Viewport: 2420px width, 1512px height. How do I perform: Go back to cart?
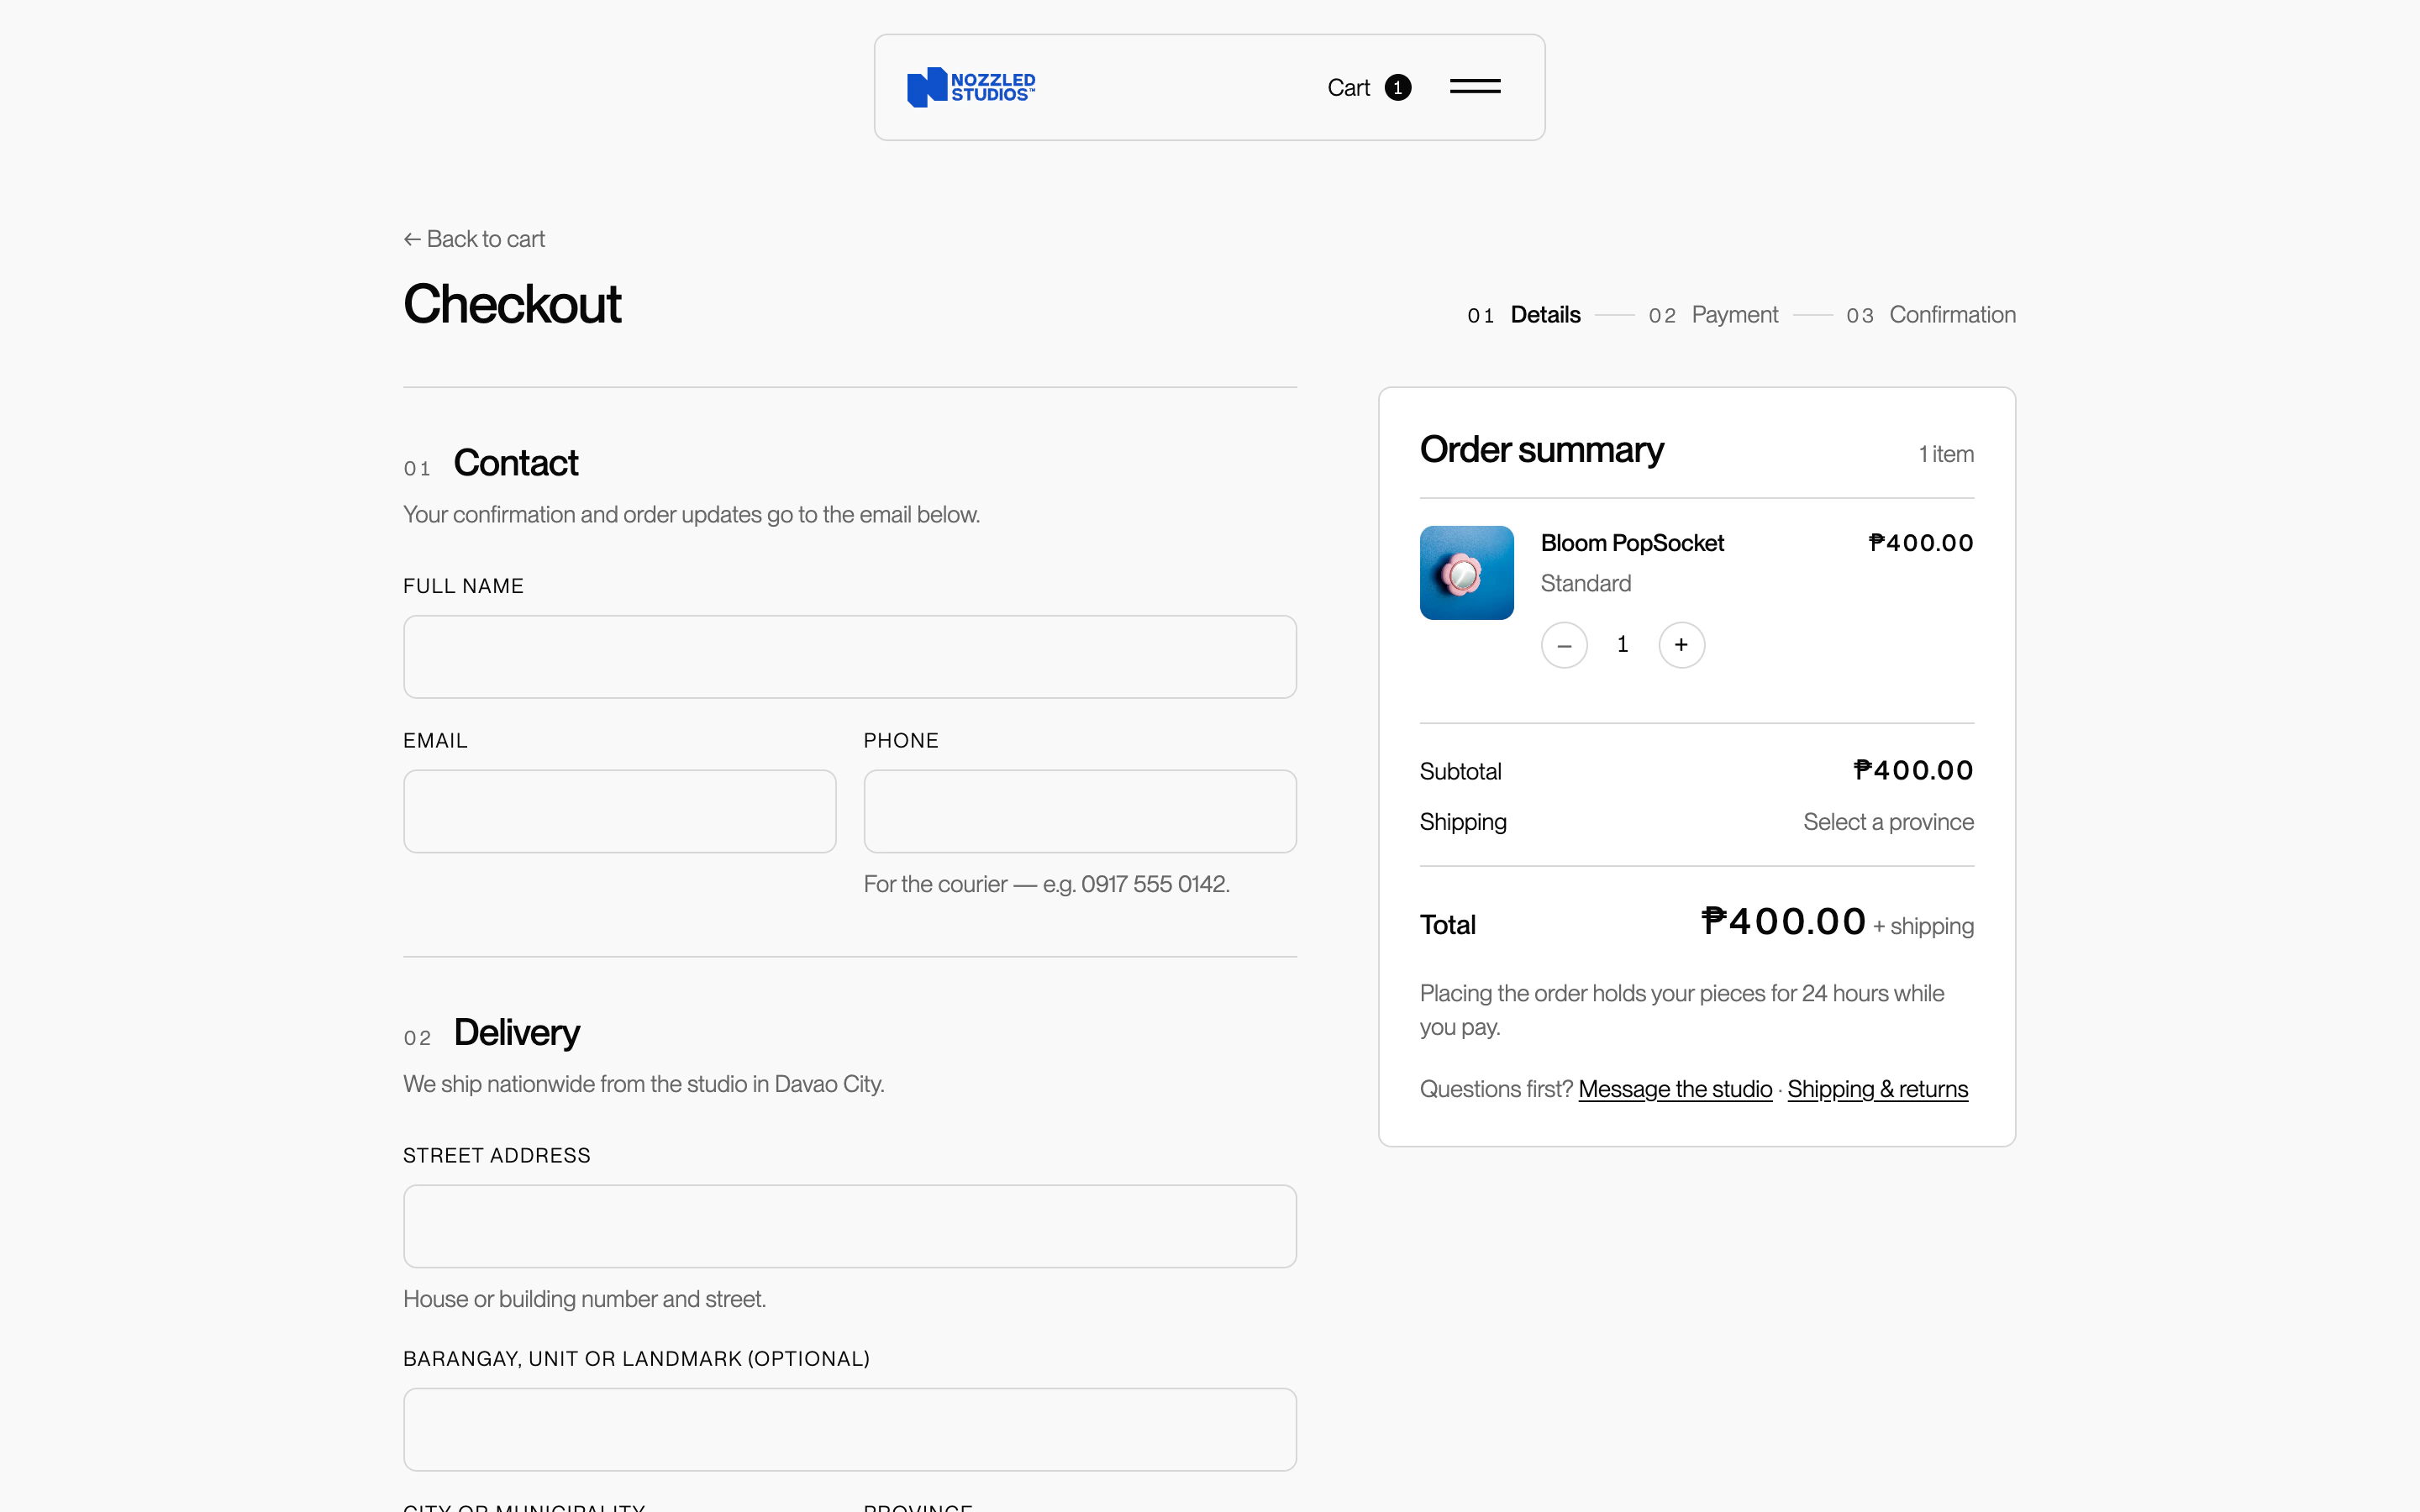pyautogui.click(x=474, y=239)
